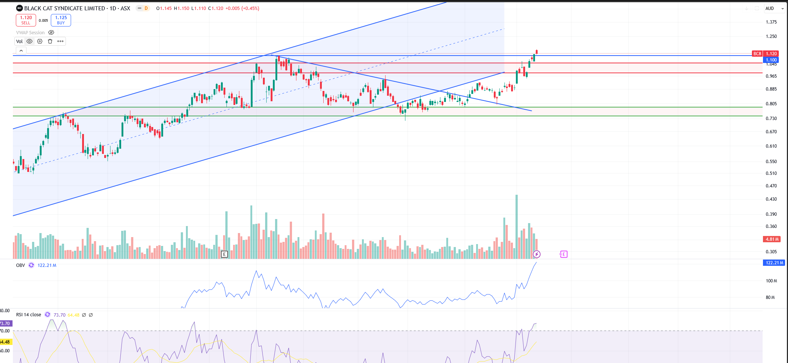The height and width of the screenshot is (363, 788).
Task: Click the OBV indicator title
Action: pyautogui.click(x=21, y=265)
